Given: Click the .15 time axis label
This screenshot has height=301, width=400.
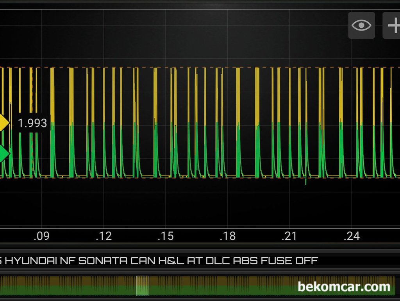Looking at the screenshot, I should point(166,236).
